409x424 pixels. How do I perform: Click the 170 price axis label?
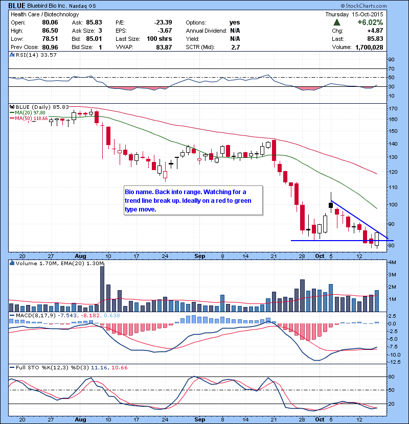pyautogui.click(x=393, y=109)
